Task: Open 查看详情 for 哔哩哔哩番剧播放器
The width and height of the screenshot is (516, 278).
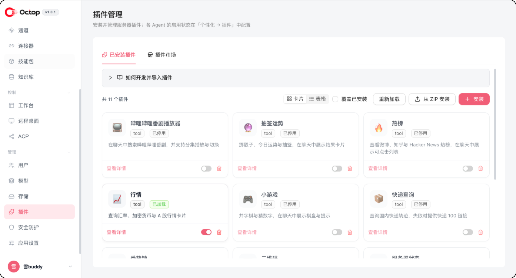Action: [x=116, y=169]
